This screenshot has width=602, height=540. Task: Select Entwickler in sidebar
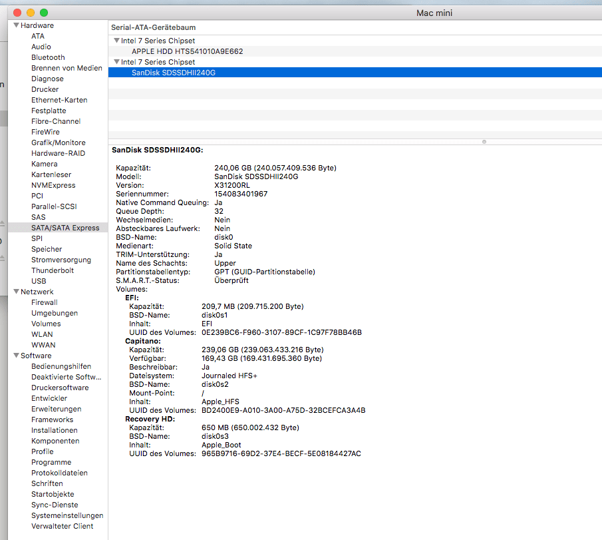click(x=49, y=398)
